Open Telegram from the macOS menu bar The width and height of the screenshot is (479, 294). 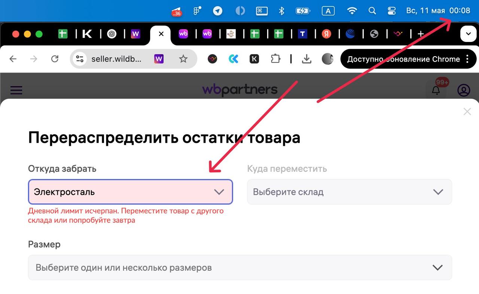coord(218,11)
